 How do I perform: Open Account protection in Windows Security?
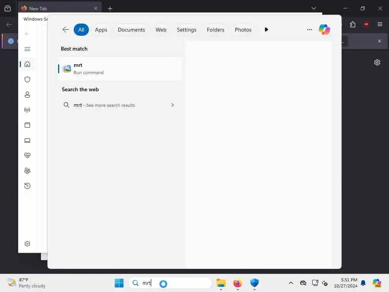point(27,95)
